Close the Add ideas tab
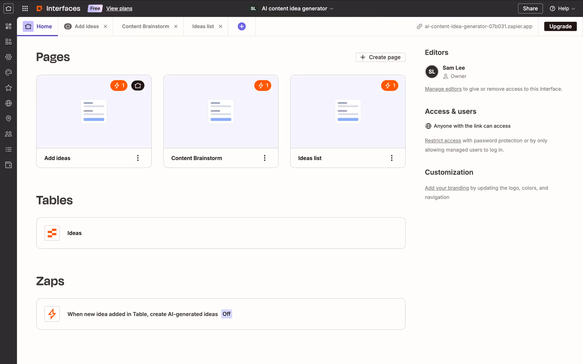Viewport: 583px width, 364px height. click(x=105, y=26)
